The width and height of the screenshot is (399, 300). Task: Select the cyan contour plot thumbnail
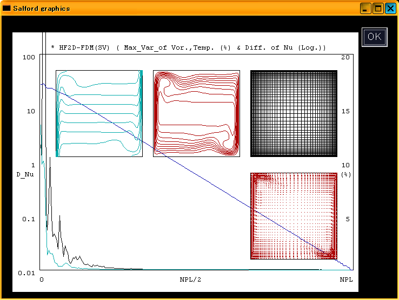pyautogui.click(x=99, y=113)
